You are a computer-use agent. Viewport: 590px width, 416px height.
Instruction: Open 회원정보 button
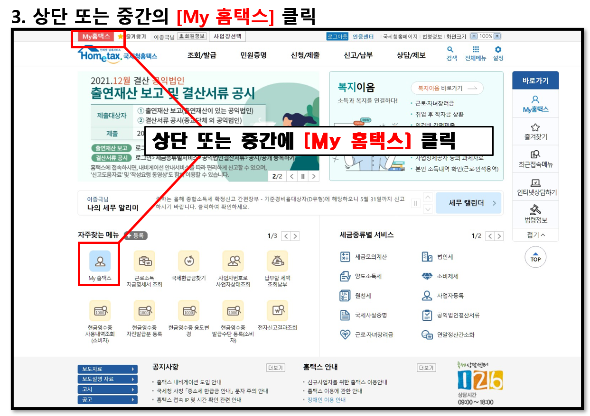click(x=192, y=36)
